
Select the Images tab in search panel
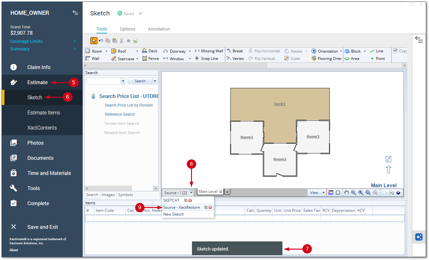pyautogui.click(x=108, y=195)
